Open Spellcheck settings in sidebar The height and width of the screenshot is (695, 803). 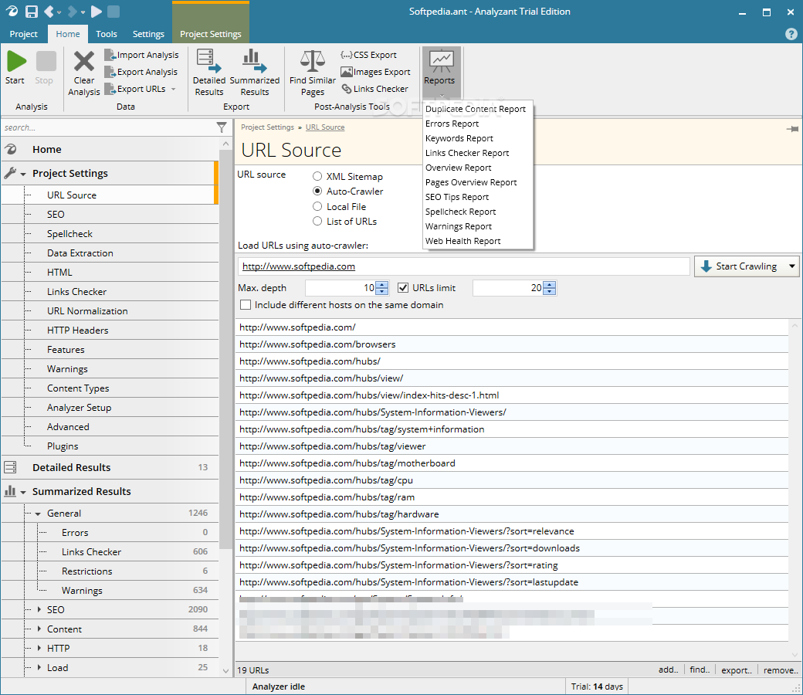pos(110,233)
